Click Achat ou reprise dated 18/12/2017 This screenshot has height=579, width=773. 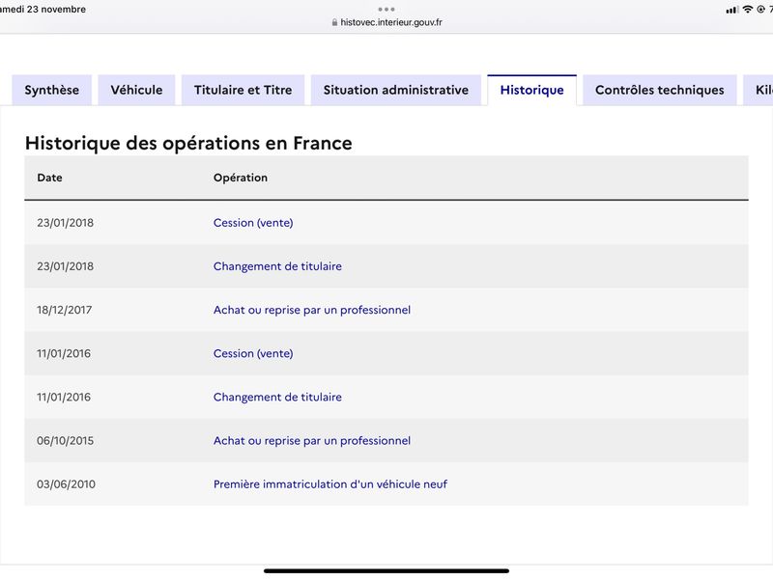(312, 310)
